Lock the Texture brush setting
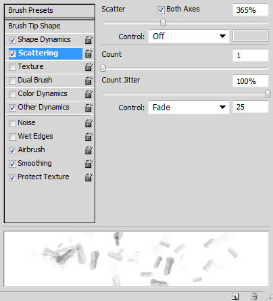The height and width of the screenshot is (301, 273). click(x=89, y=67)
